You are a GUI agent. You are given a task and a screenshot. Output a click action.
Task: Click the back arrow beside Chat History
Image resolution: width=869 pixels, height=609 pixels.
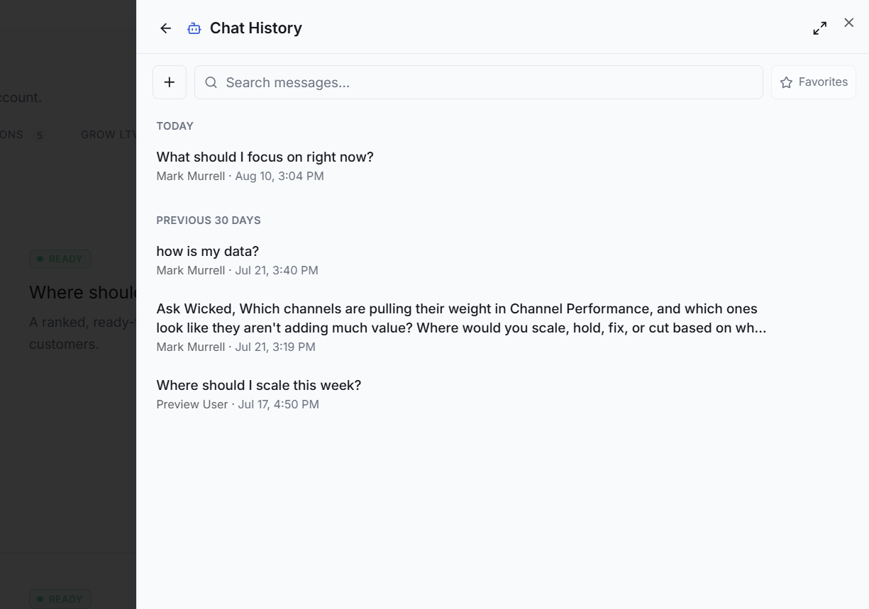coord(166,28)
